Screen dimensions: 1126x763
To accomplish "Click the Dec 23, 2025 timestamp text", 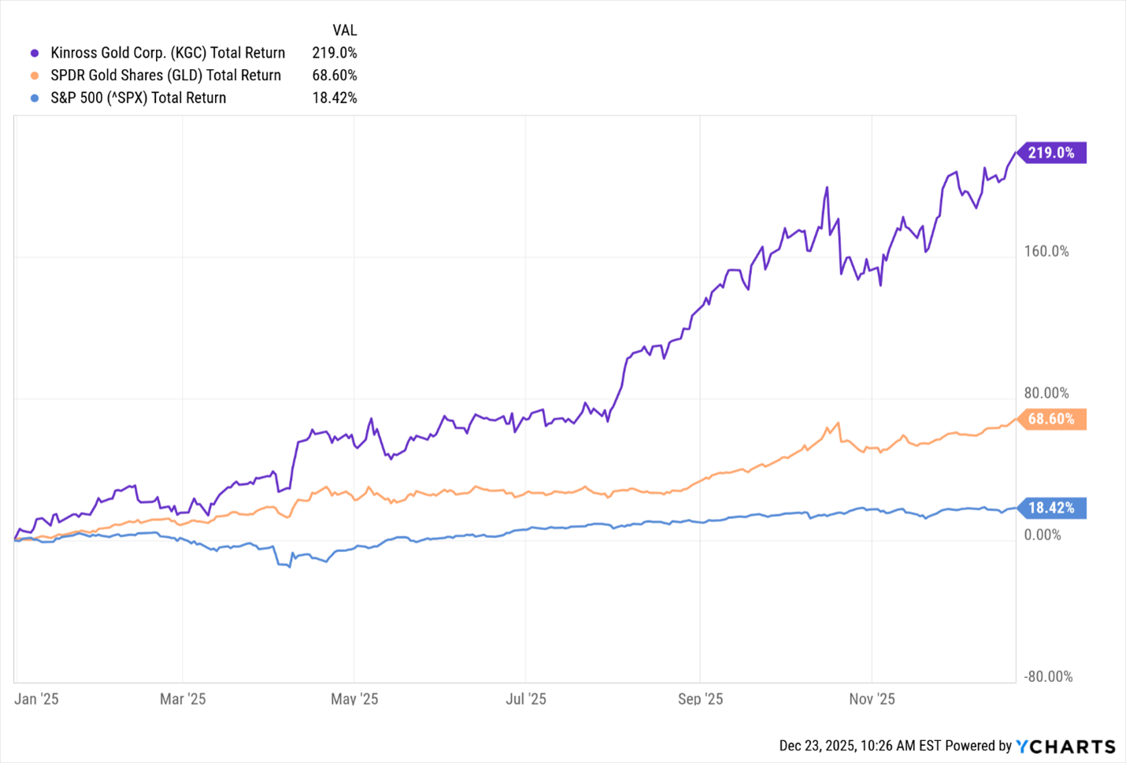I will [860, 746].
